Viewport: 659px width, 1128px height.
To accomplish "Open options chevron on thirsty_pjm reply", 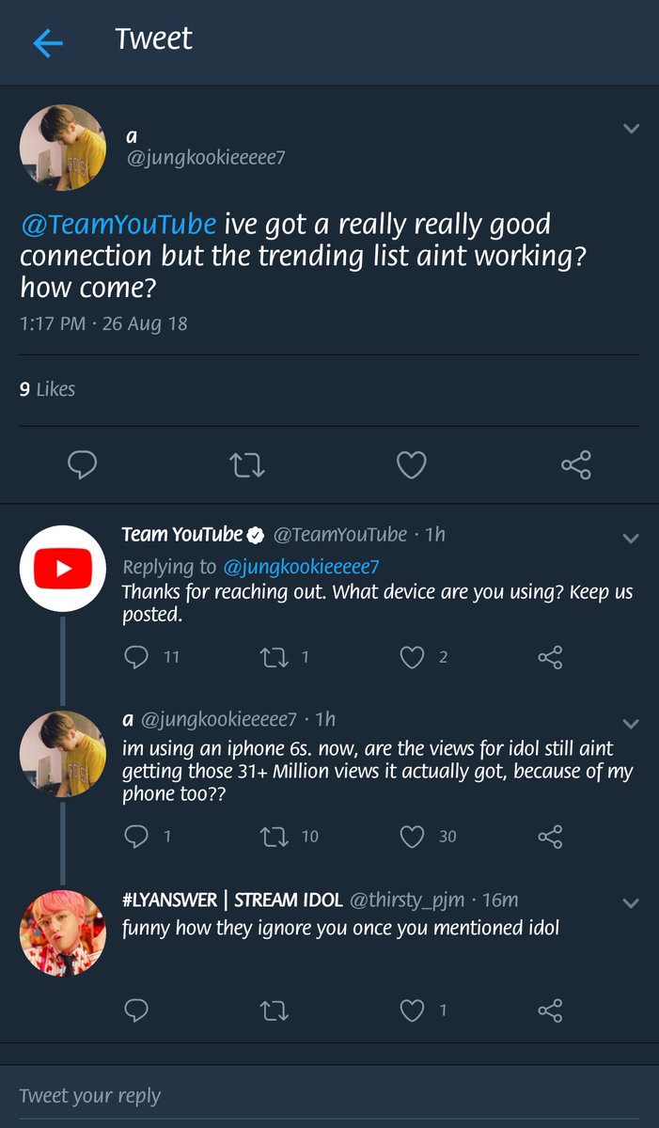I will pyautogui.click(x=631, y=903).
